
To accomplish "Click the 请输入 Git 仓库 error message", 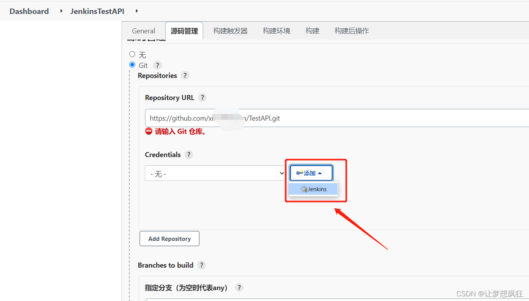I will [x=181, y=131].
